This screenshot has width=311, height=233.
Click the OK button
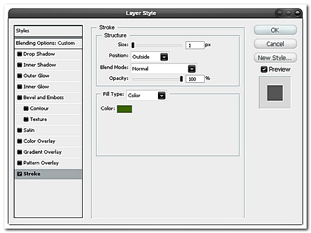[276, 30]
